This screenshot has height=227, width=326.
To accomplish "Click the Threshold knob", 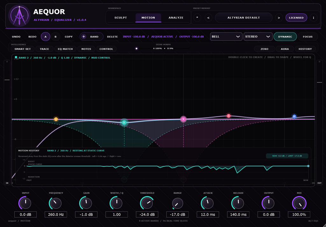I will point(147,203).
